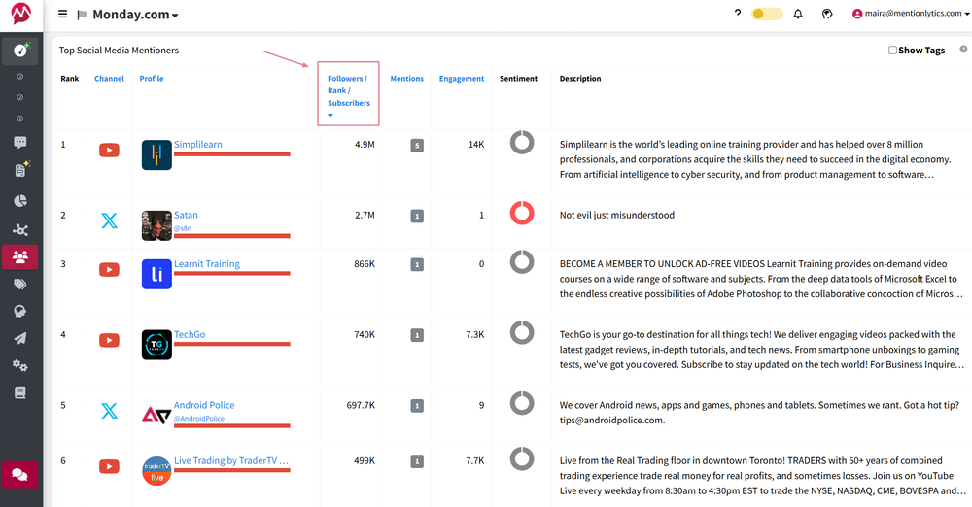
Task: Click the info icon next to Show Tags
Action: click(x=963, y=49)
